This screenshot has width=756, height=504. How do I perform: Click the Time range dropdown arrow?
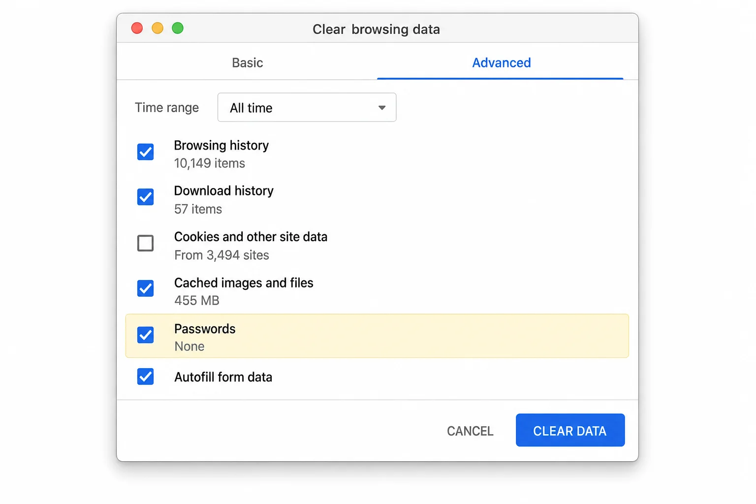382,108
